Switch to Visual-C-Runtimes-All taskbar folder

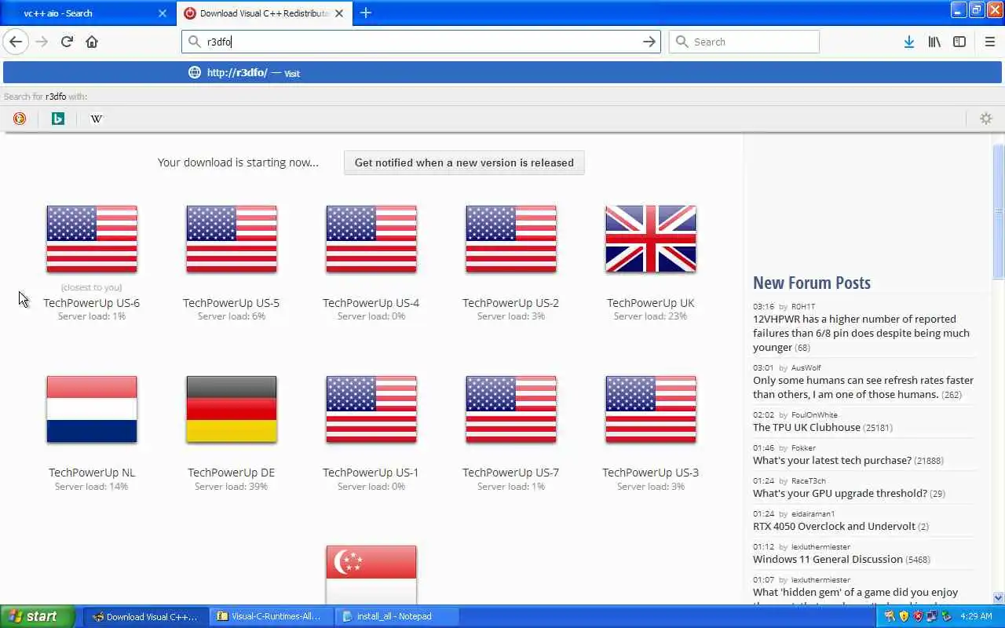pos(272,616)
